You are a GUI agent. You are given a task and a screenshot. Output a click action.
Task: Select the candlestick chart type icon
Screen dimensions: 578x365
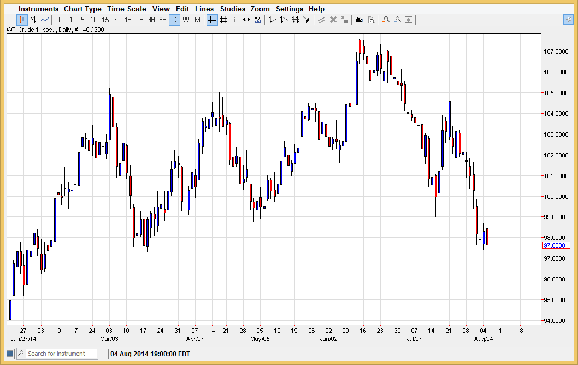[22, 20]
